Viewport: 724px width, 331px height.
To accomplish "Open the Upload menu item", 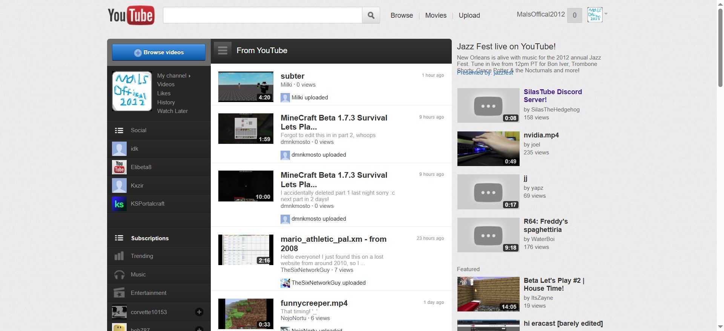I will point(469,15).
